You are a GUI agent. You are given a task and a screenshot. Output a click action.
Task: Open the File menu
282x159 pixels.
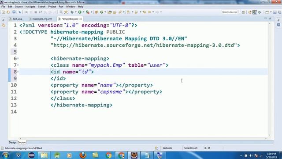(3, 7)
